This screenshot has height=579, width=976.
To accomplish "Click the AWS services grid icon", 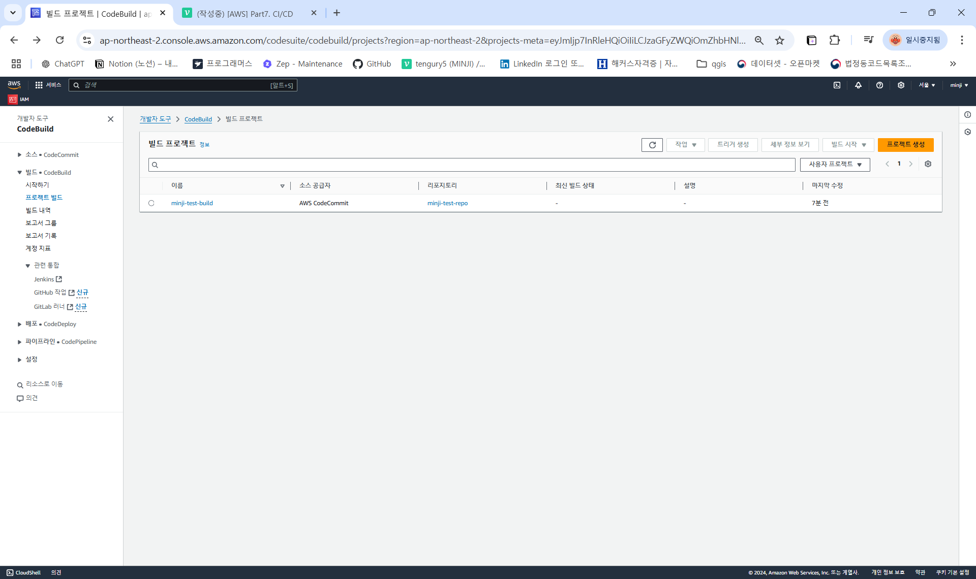I will [x=39, y=85].
